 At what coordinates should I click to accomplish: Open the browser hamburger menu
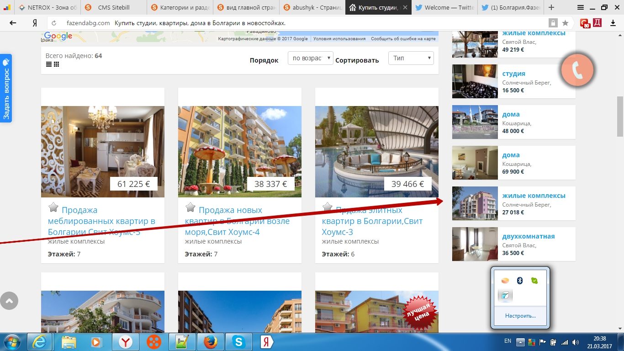point(580,7)
